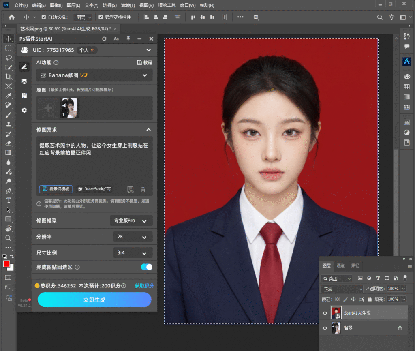Toggle the 显示变换控件 checkbox

[101, 17]
